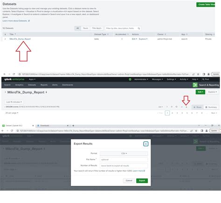
Task: Open the 20 per page dropdown
Action: [12, 113]
